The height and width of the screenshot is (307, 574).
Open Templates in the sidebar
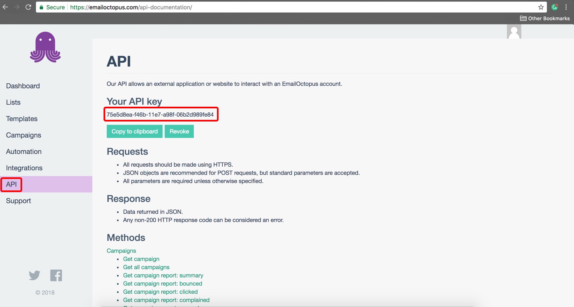click(22, 119)
